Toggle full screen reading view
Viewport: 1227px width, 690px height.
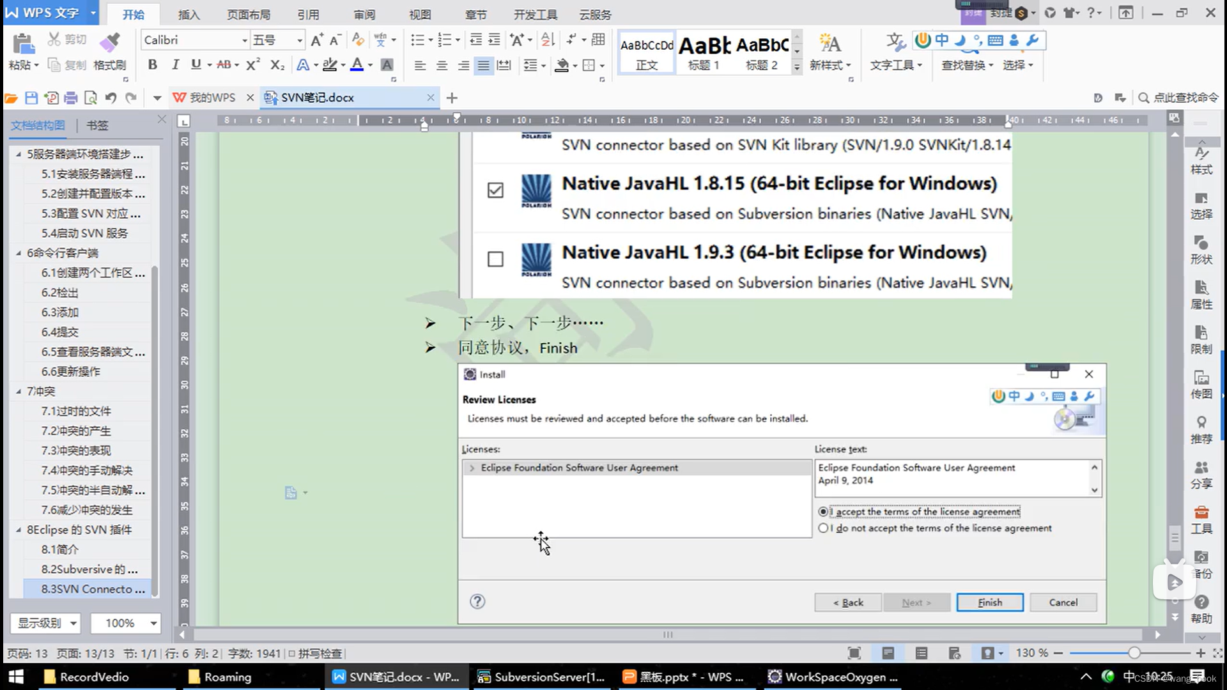(854, 653)
